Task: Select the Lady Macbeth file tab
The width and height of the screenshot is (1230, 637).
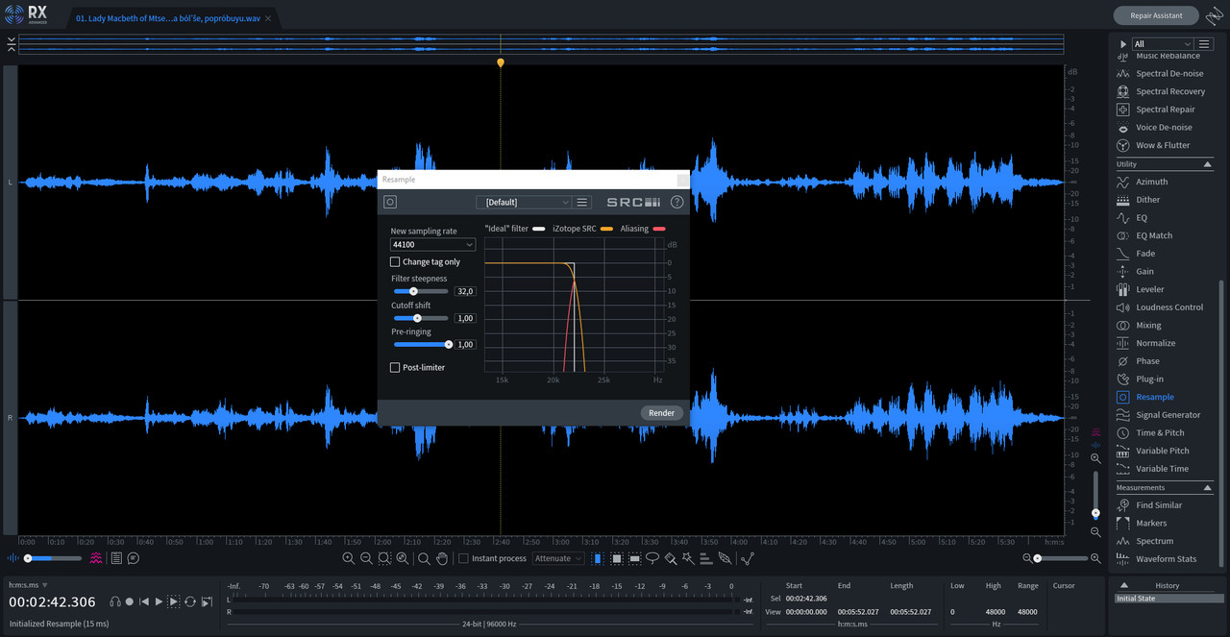Action: tap(166, 18)
